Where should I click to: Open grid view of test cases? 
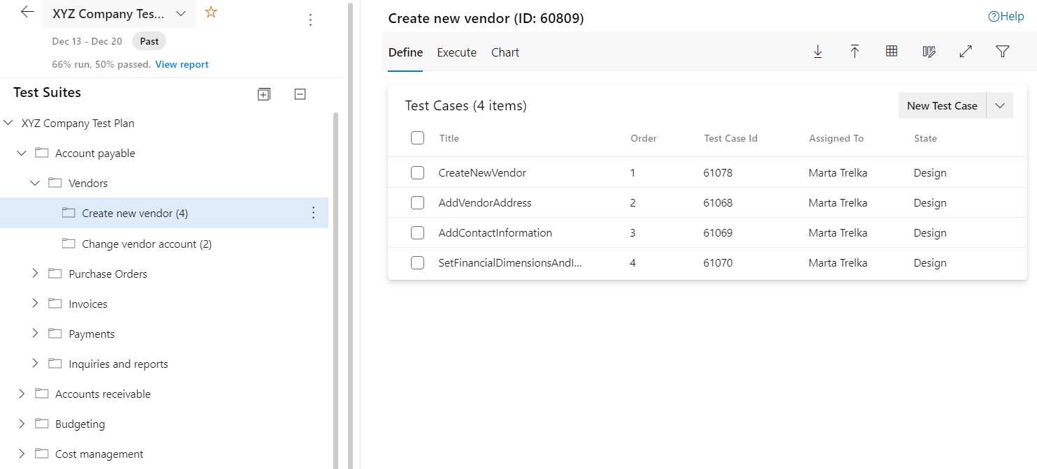[x=892, y=51]
